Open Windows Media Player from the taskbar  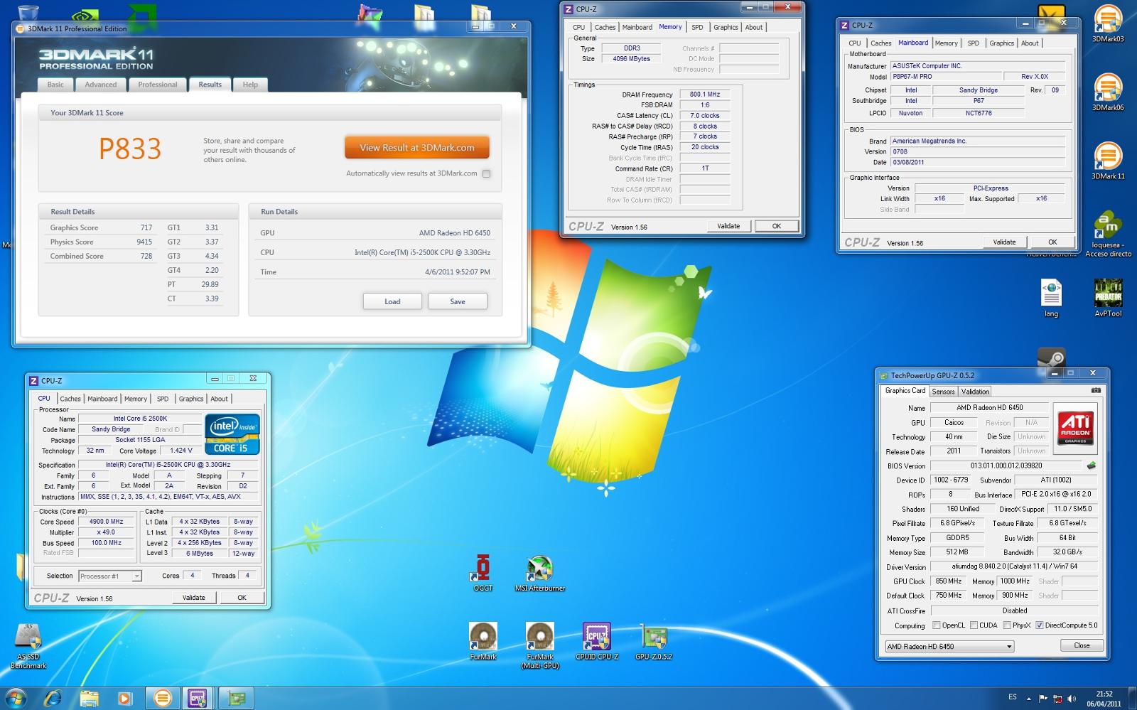124,698
